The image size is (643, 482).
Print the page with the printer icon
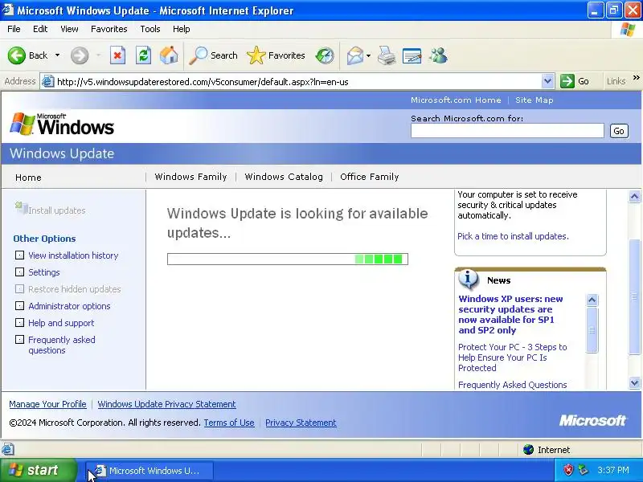387,55
